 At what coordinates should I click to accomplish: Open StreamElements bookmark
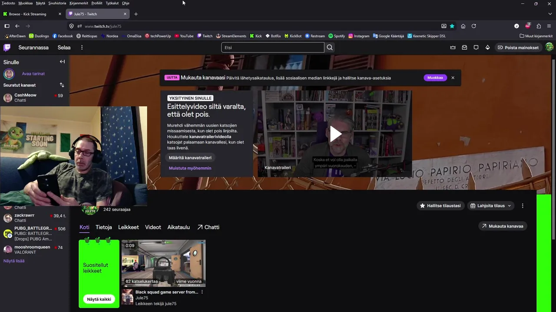[231, 36]
